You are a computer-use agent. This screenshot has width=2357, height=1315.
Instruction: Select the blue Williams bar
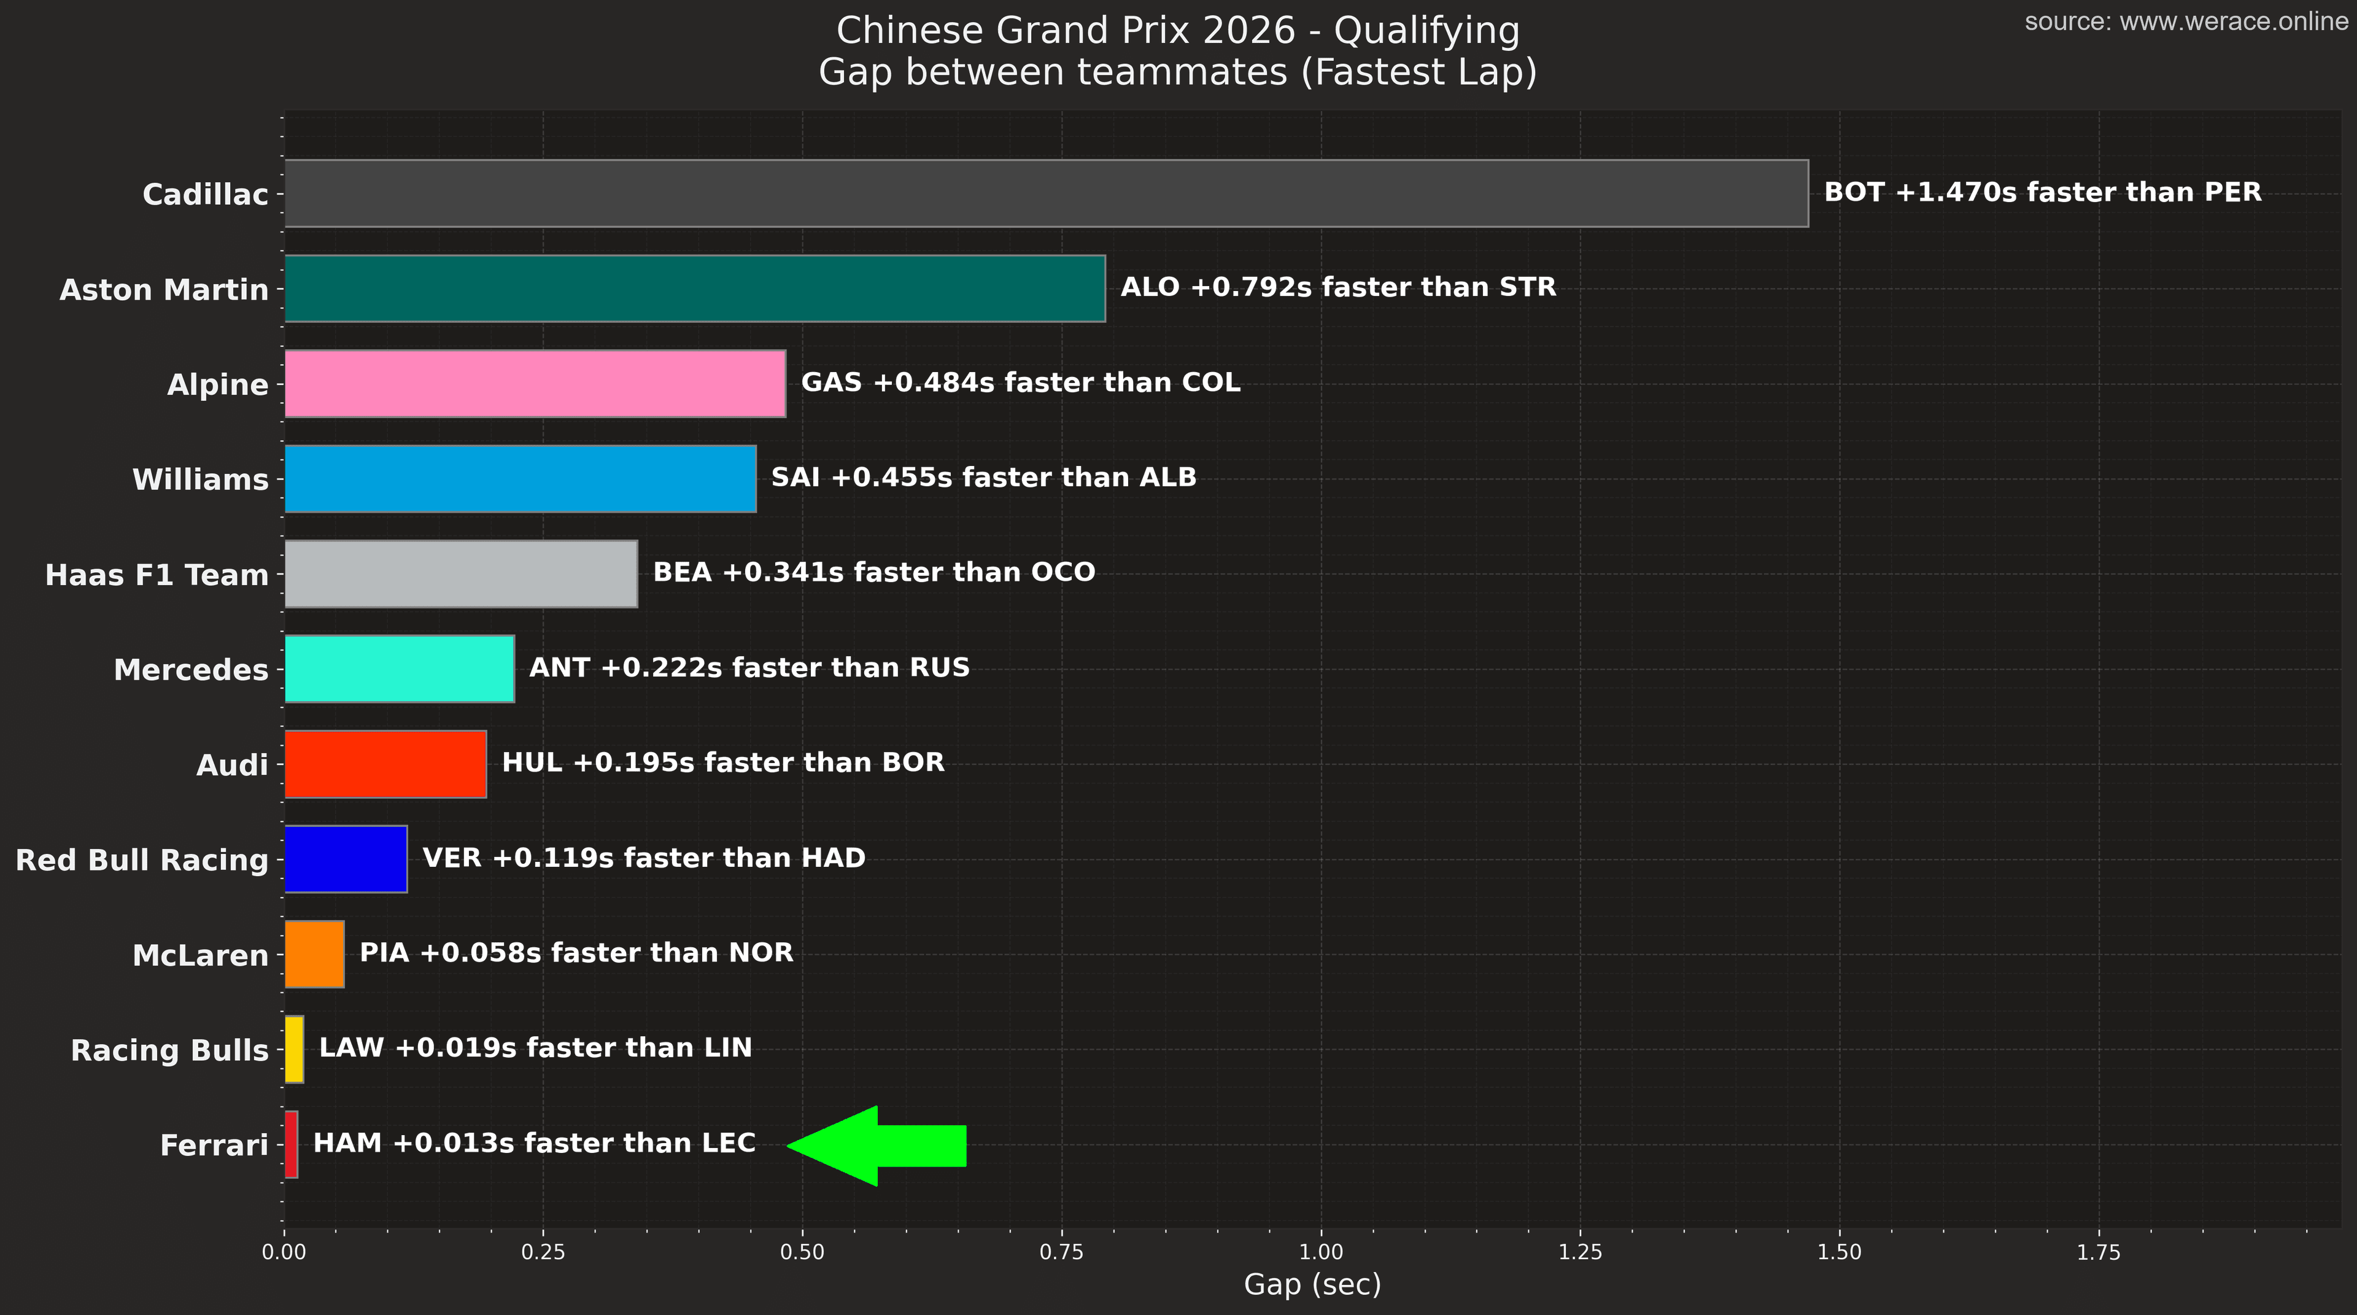tap(520, 479)
